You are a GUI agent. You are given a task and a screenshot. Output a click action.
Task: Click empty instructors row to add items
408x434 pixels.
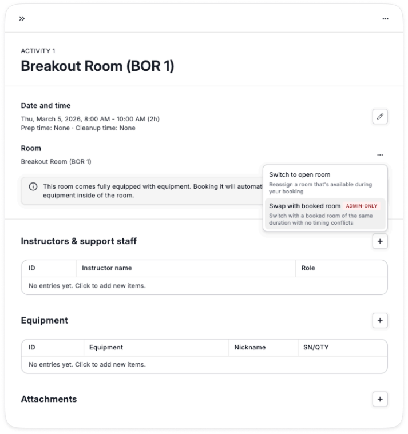tap(204, 286)
